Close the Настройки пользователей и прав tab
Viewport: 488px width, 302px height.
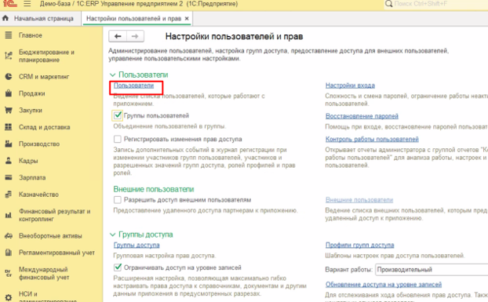tap(187, 19)
